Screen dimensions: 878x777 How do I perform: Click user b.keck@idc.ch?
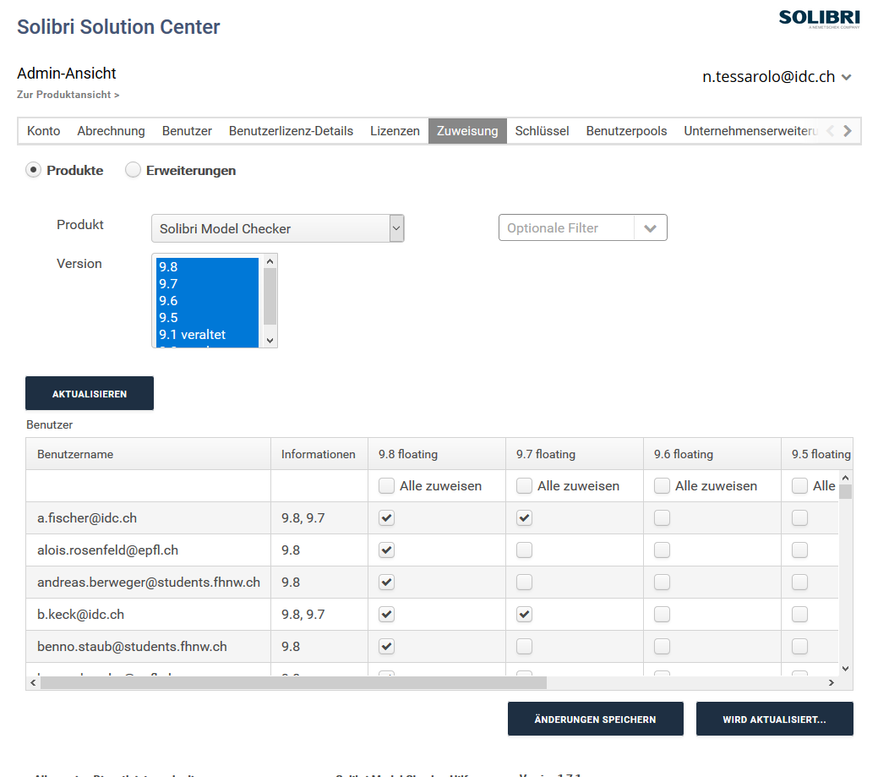80,615
